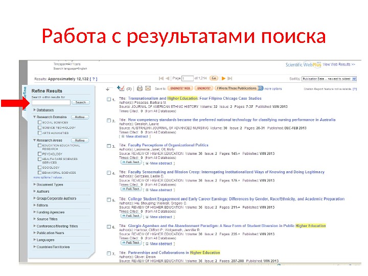Check the Sociology research area

[40, 167]
